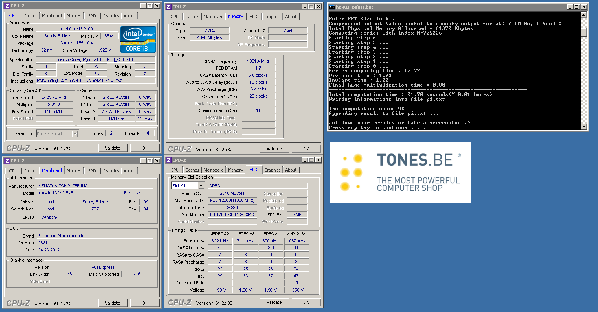Image resolution: width=598 pixels, height=312 pixels.
Task: Click the FSB:DRAM ratio 1:7
Action: point(258,68)
